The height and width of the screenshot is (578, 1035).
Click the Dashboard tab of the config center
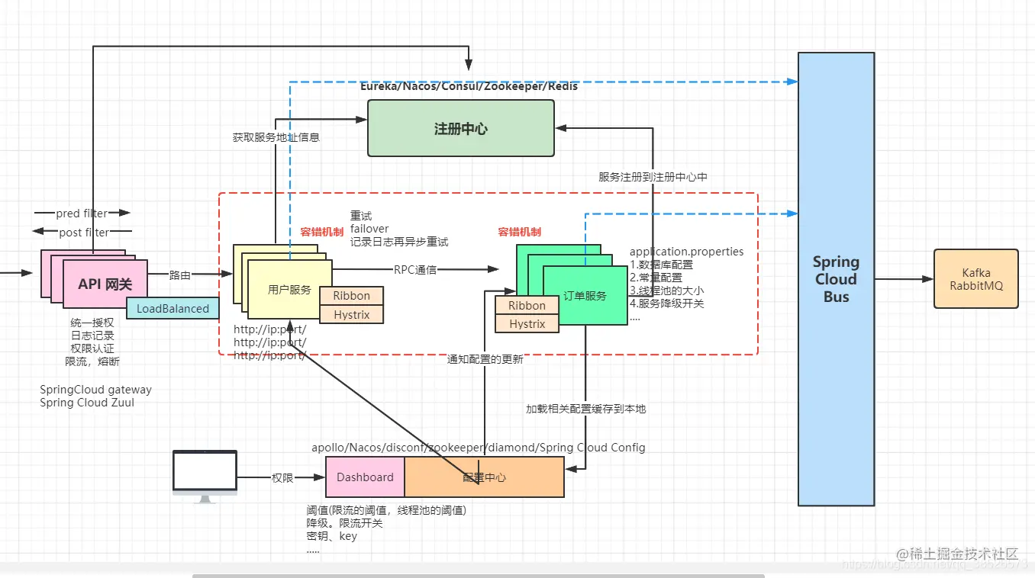point(365,477)
